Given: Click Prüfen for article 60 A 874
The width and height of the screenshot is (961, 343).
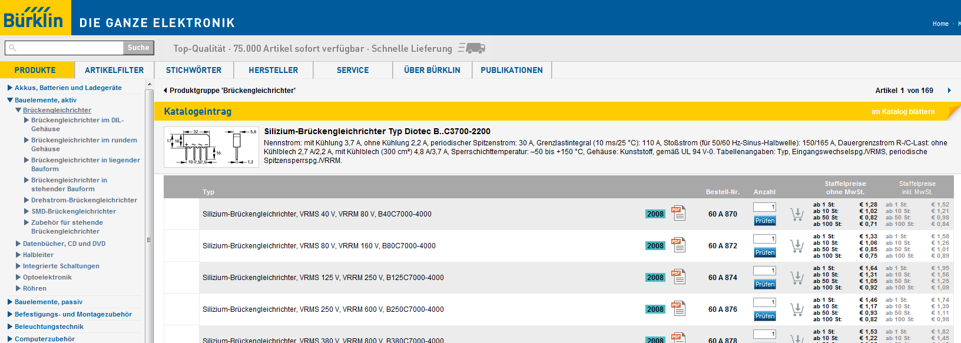Looking at the screenshot, I should [x=765, y=285].
